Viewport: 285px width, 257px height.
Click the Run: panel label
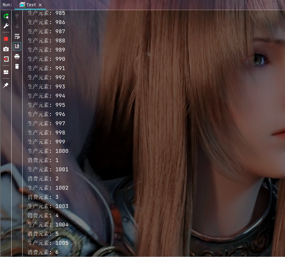coord(7,5)
